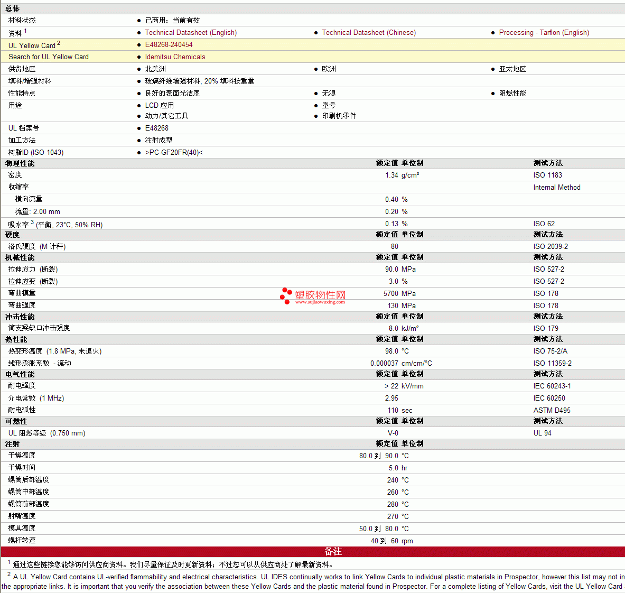The height and width of the screenshot is (593, 625).
Task: Click the mold temperature 50.0 到 80.0 °C
Action: pyautogui.click(x=384, y=529)
